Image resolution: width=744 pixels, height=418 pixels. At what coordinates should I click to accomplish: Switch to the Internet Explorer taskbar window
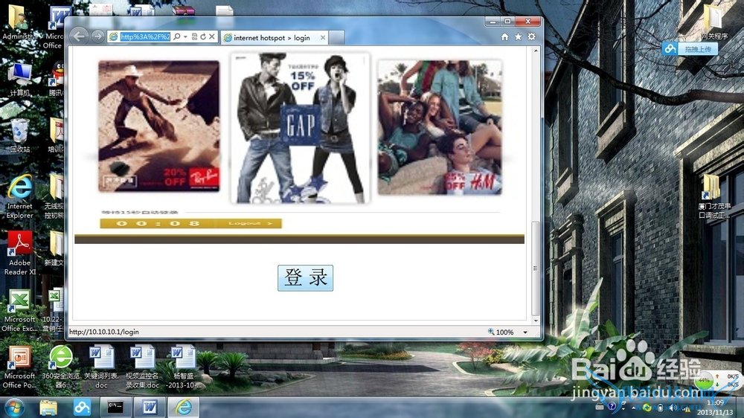point(183,407)
